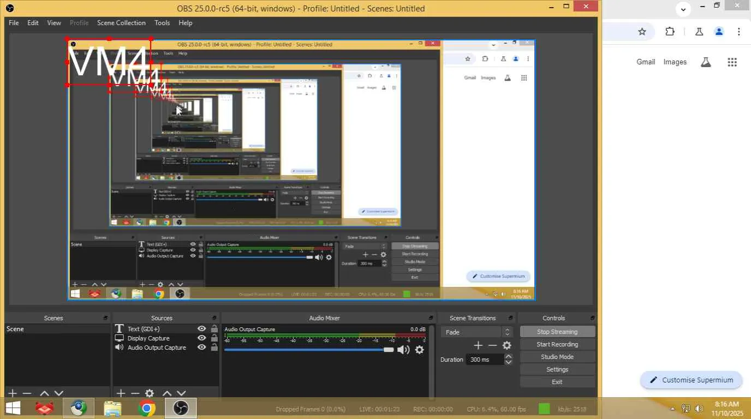Open File Explorer from the taskbar
The image size is (751, 419).
click(112, 408)
